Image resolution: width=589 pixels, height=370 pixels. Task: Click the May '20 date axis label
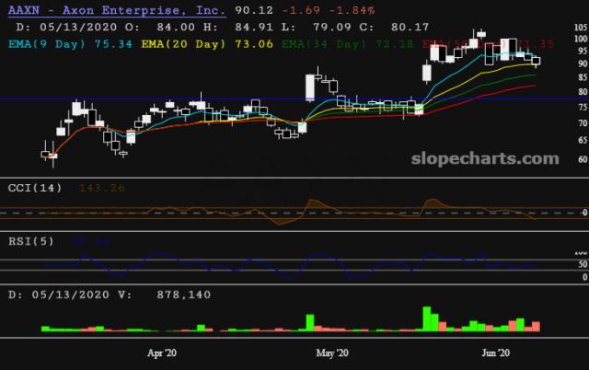point(331,353)
